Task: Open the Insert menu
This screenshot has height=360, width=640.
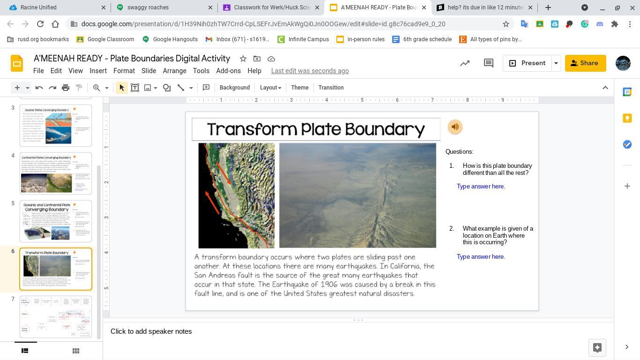Action: click(x=98, y=71)
